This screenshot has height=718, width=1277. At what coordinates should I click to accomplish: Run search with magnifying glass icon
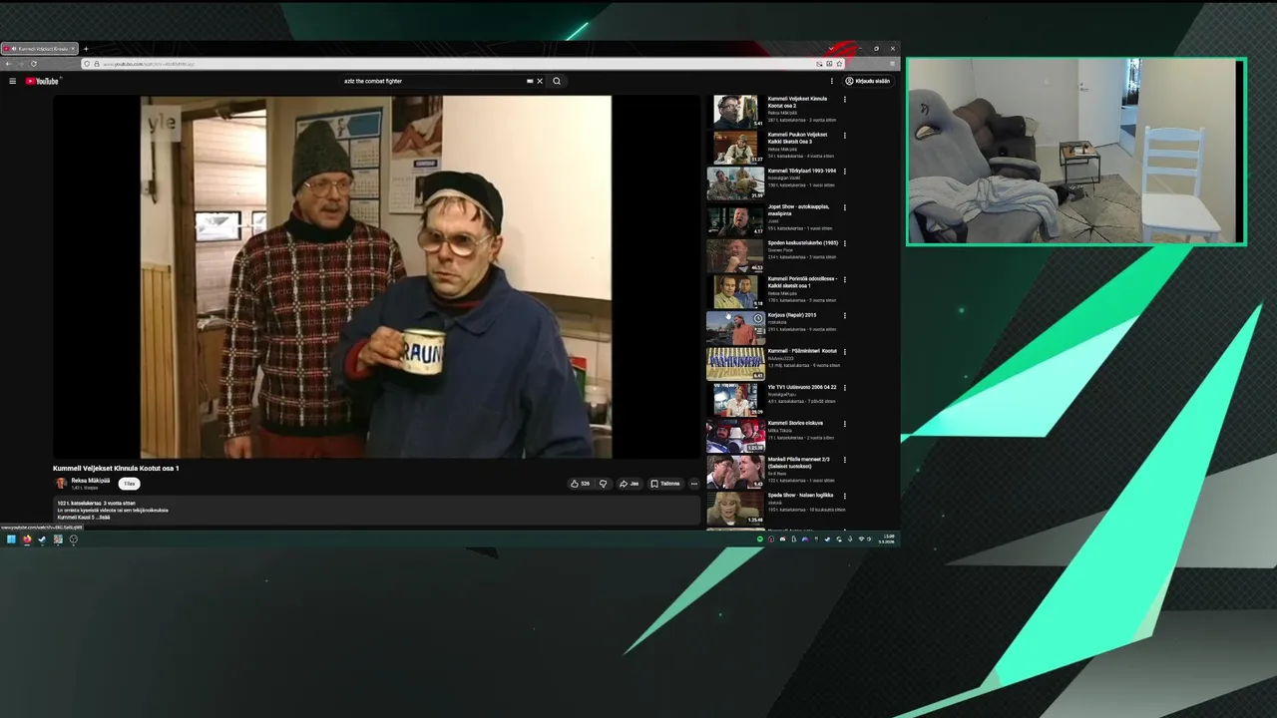point(557,81)
